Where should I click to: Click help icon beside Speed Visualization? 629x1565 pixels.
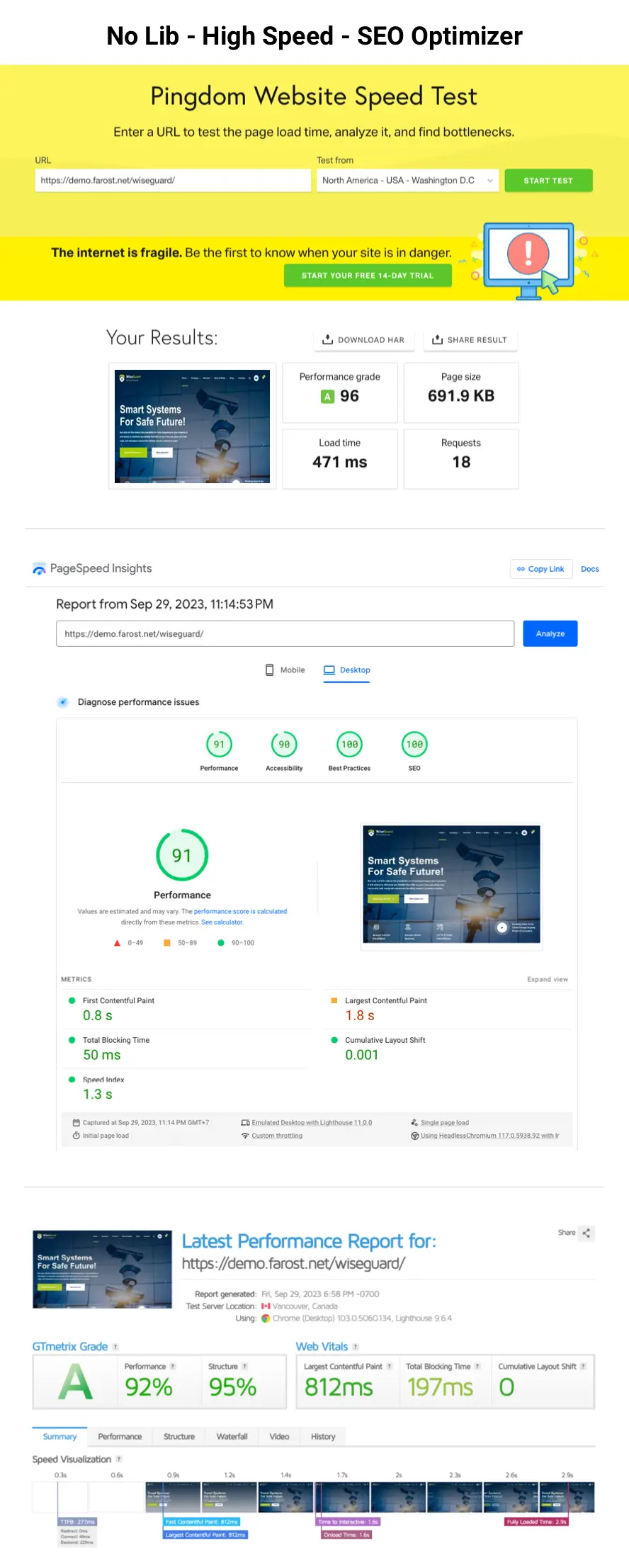coord(118,1459)
